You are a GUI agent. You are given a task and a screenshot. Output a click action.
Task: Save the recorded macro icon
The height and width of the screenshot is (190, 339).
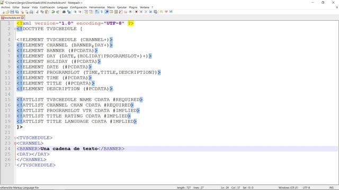click(155, 12)
